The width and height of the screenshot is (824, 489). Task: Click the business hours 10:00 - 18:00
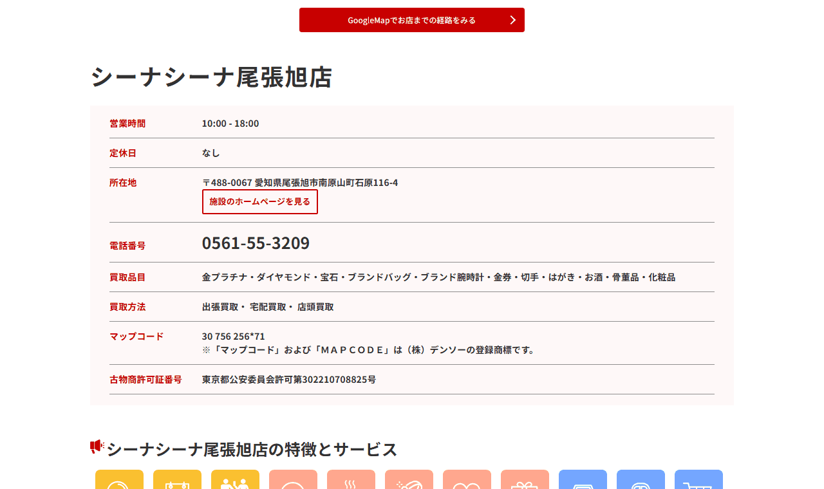(230, 124)
